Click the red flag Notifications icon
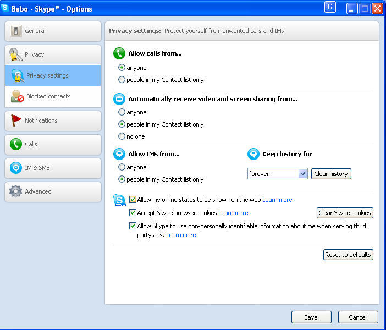Viewport: 386px width, 330px height. (16, 120)
